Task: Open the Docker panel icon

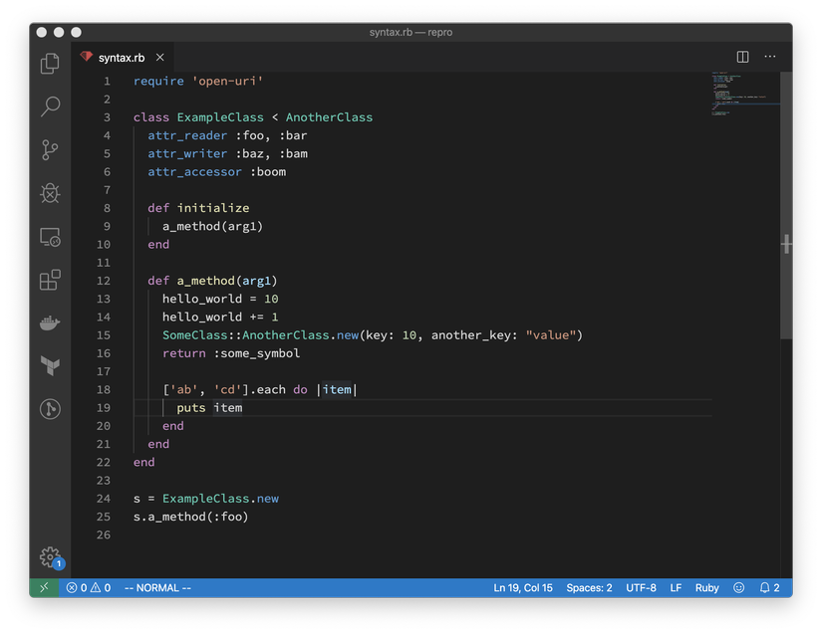Action: point(50,322)
